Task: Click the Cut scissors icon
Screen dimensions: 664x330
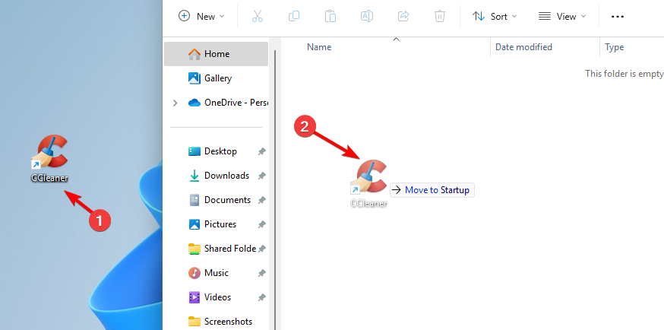Action: click(x=257, y=17)
